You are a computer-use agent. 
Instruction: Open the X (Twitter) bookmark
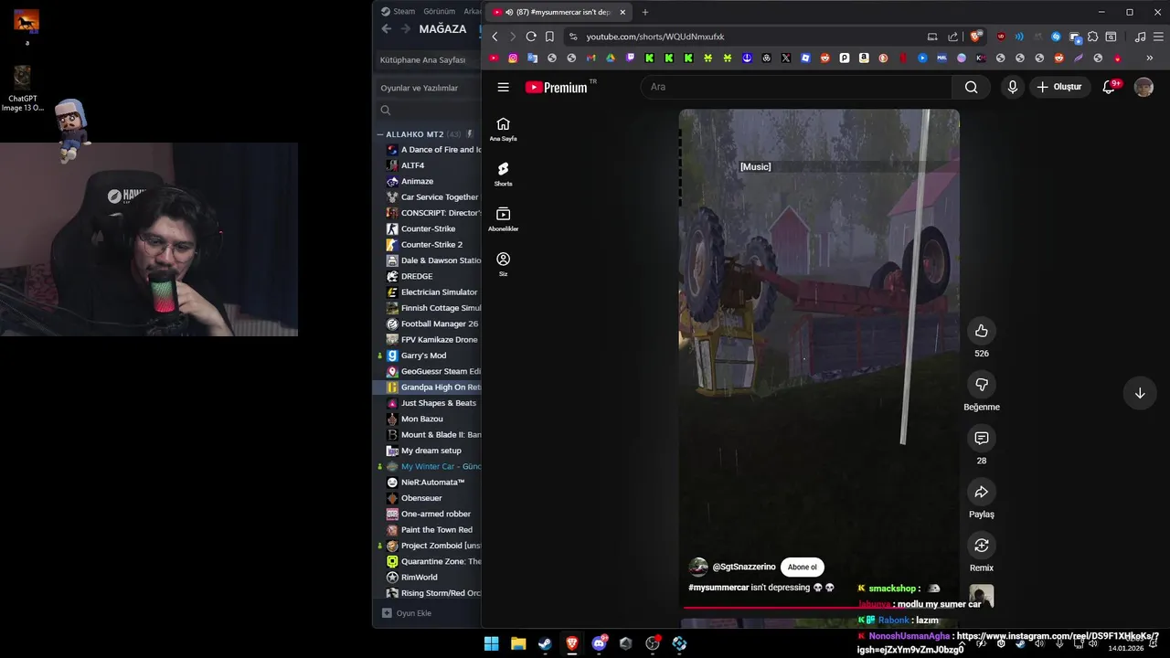[785, 58]
